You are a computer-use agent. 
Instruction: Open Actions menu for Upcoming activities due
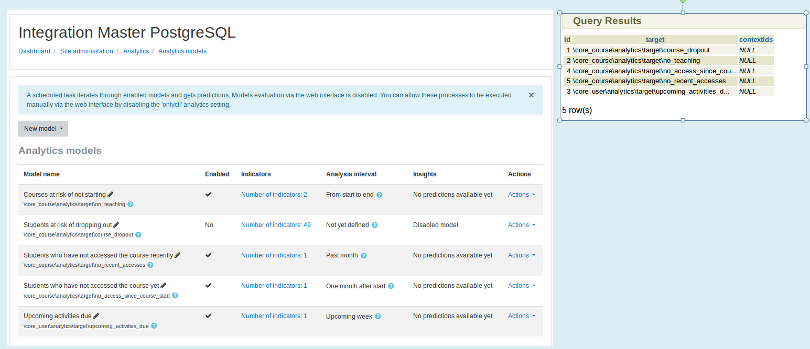coord(522,316)
